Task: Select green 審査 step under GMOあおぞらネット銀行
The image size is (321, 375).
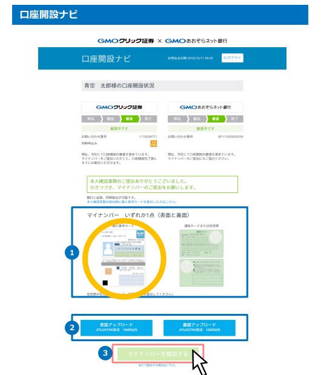Action: coord(216,119)
